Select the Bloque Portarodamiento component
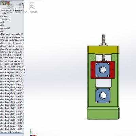The image size is (136, 136). click(x=12, y=40)
